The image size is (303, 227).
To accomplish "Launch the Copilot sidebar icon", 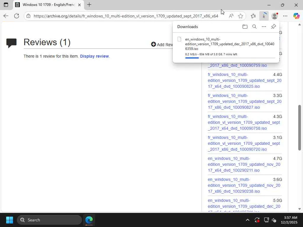I will pos(296,16).
